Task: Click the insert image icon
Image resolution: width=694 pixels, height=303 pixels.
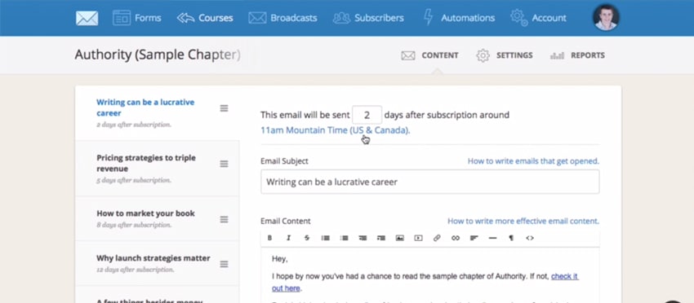Action: (x=400, y=238)
